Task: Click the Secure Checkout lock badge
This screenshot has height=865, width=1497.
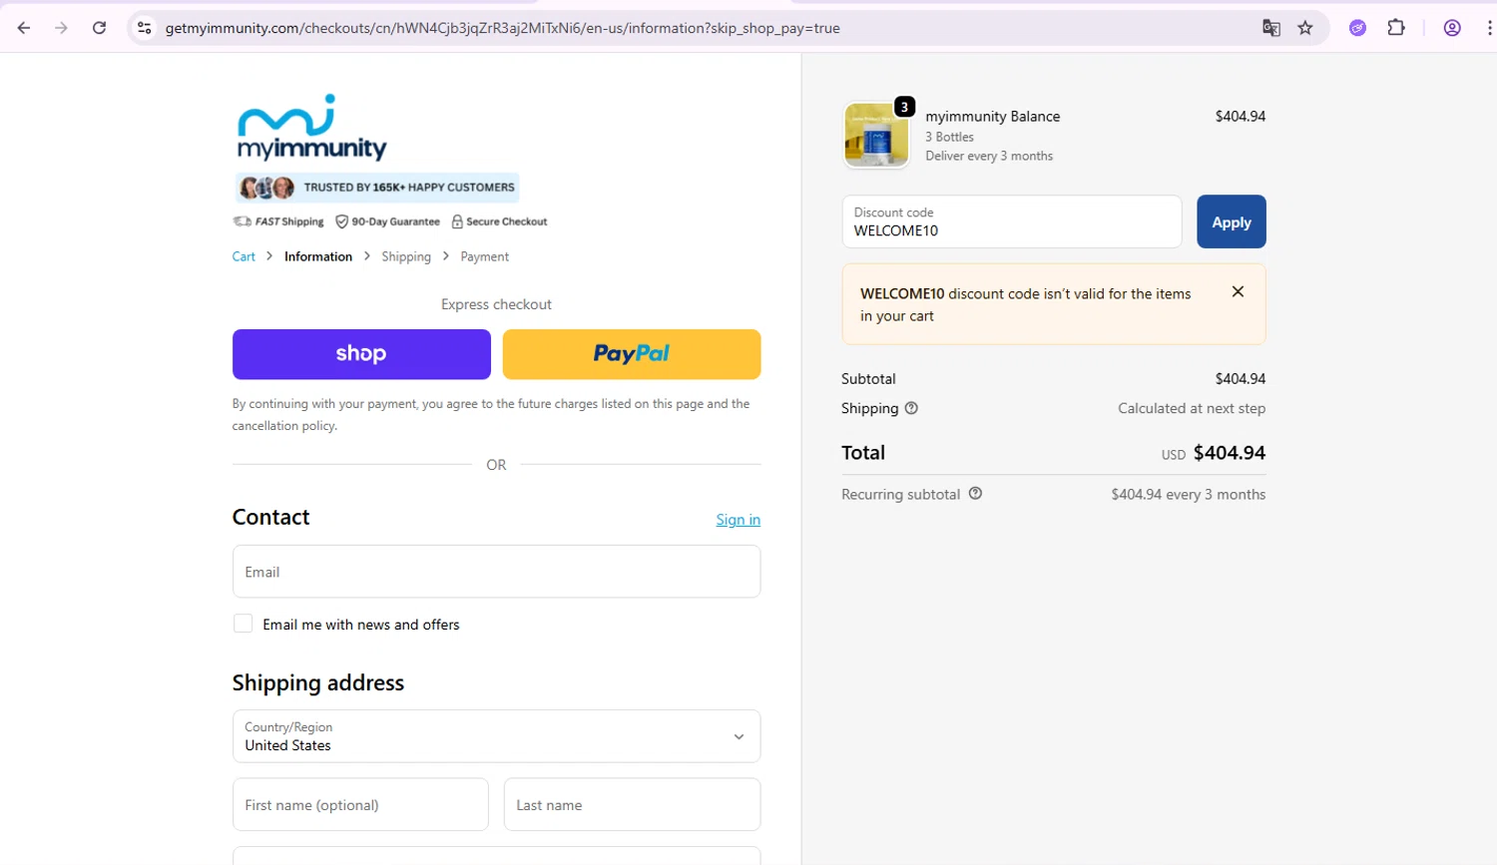Action: [x=499, y=221]
